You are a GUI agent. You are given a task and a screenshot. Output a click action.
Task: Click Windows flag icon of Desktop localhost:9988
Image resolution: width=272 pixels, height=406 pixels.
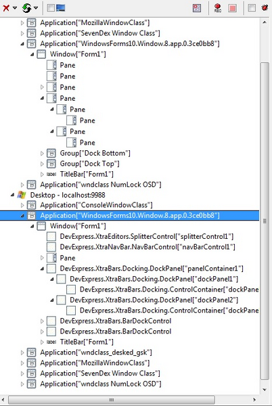(x=22, y=195)
